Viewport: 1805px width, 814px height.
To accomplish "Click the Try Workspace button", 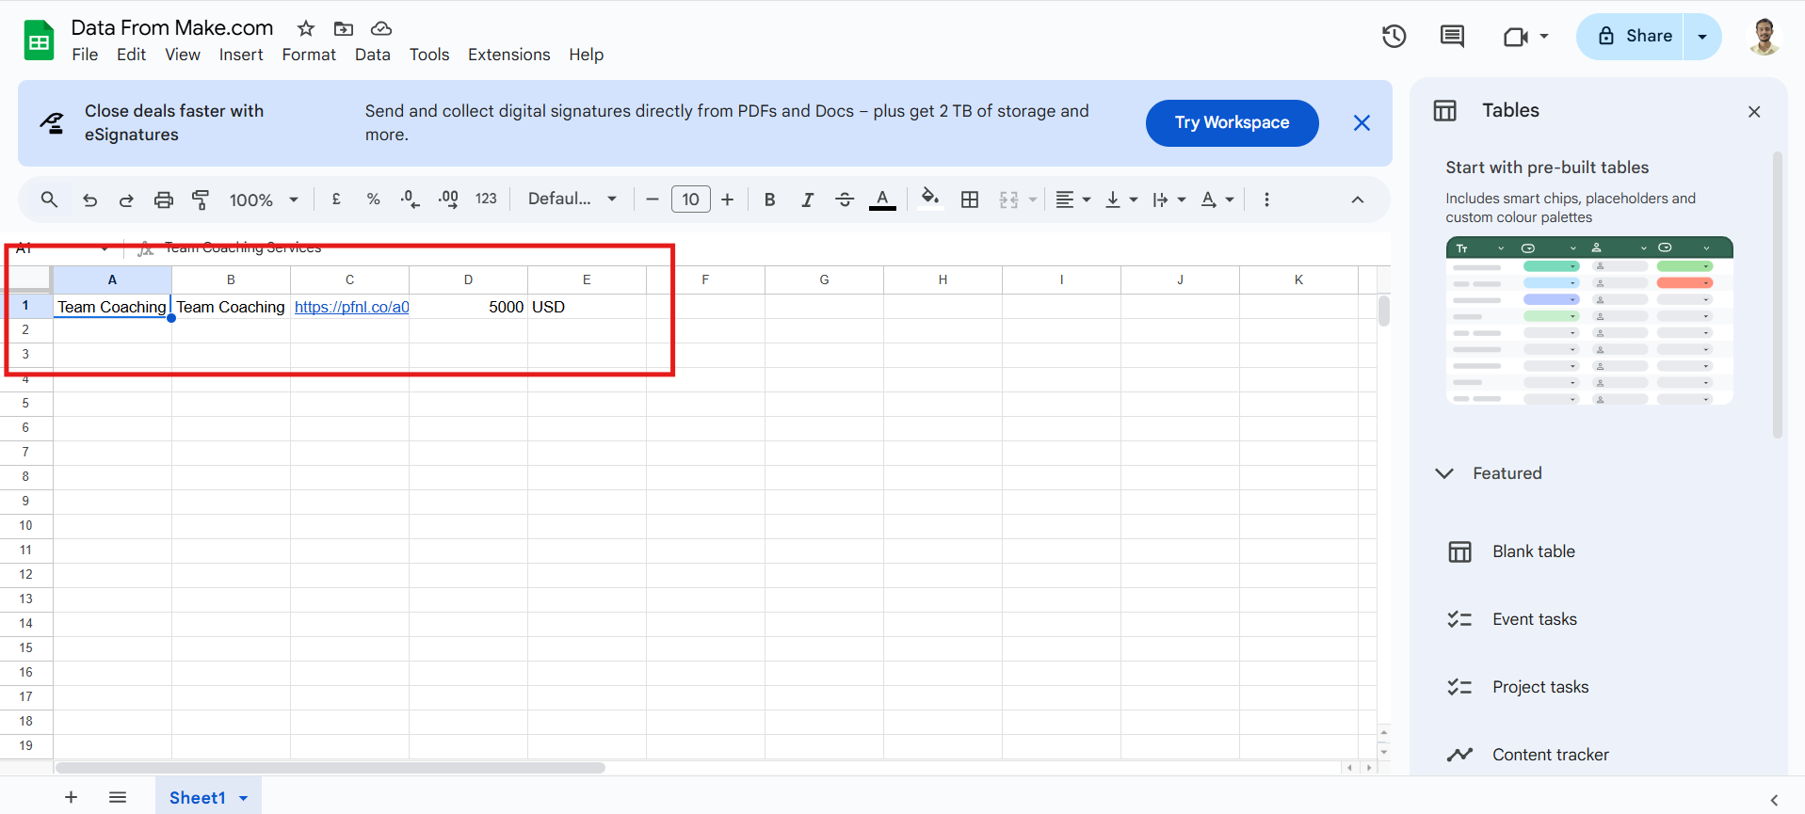I will tap(1232, 122).
